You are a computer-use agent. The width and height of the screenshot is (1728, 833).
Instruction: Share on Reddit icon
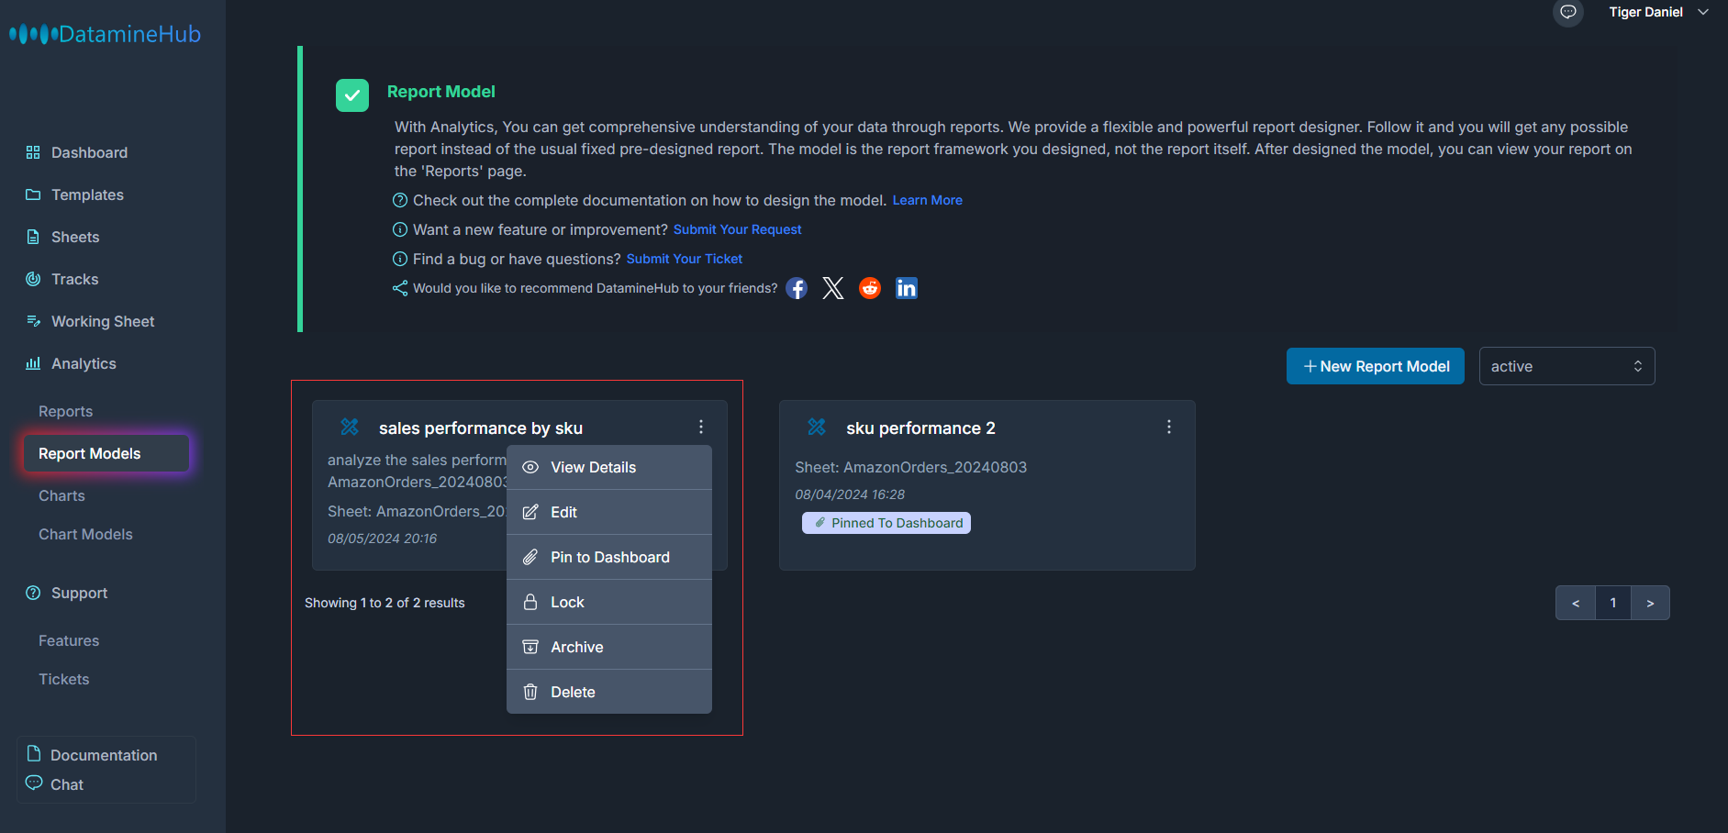click(870, 288)
